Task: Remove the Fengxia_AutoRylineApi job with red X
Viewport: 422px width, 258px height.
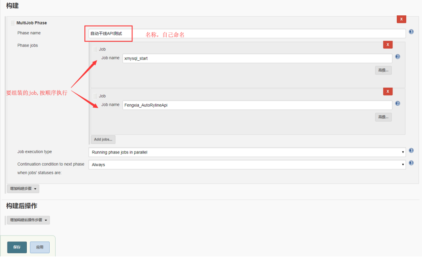Action: [x=388, y=92]
